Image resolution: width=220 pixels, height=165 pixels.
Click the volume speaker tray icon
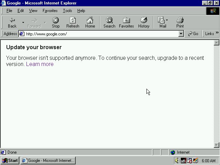tap(177, 161)
